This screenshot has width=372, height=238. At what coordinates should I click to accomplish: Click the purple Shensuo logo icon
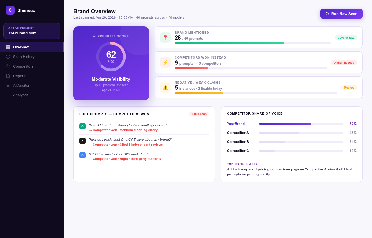[x=10, y=10]
